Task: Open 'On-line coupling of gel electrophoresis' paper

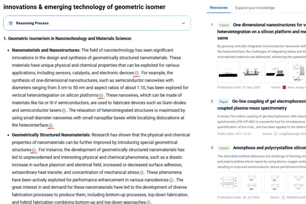Action: [269, 101]
